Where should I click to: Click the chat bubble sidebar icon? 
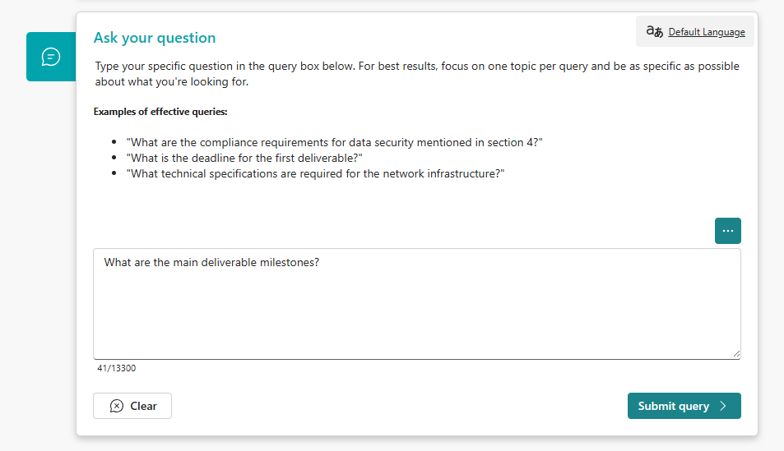[50, 57]
